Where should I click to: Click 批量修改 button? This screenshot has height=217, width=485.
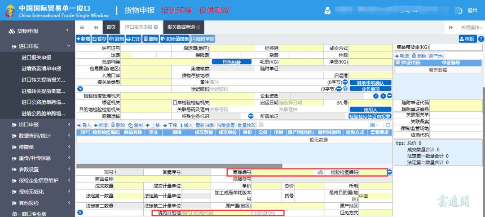point(247,125)
